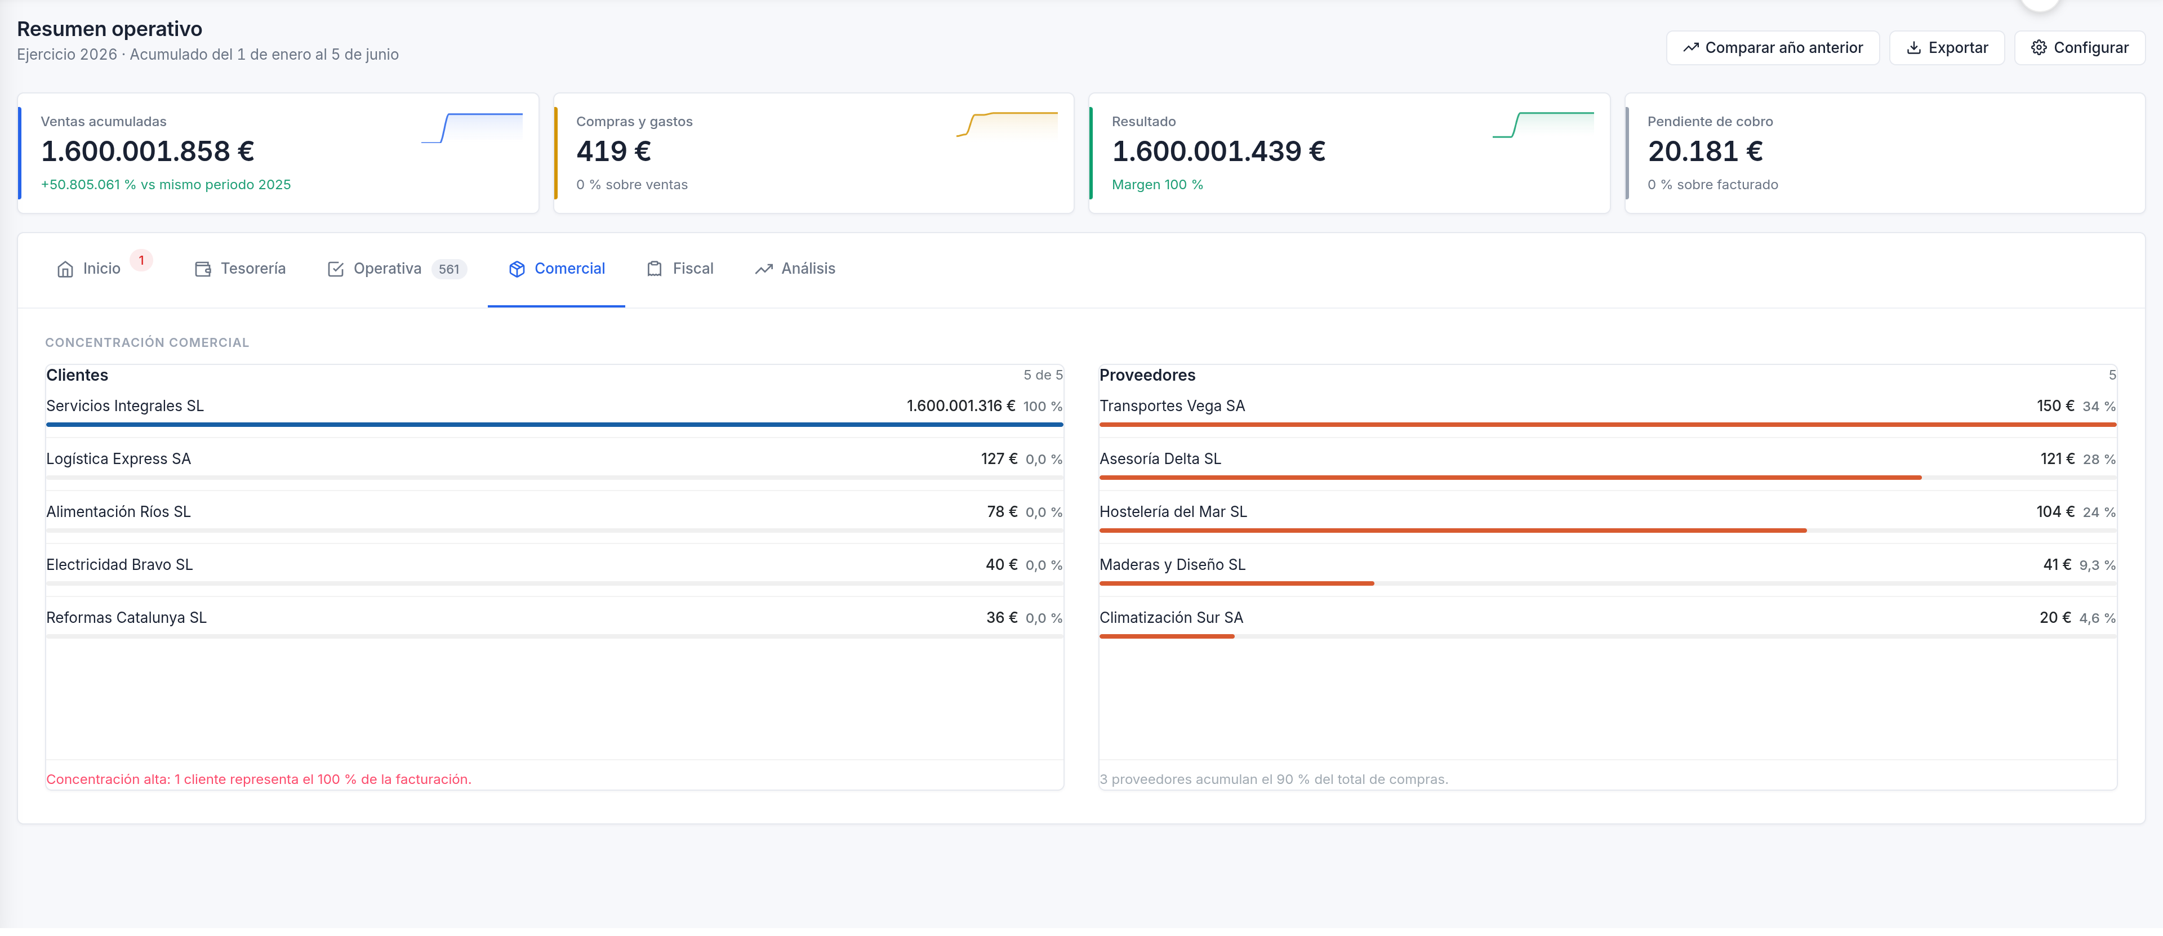The height and width of the screenshot is (936, 2163).
Task: Click the wallet icon beside Tesorería
Action: [x=202, y=269]
